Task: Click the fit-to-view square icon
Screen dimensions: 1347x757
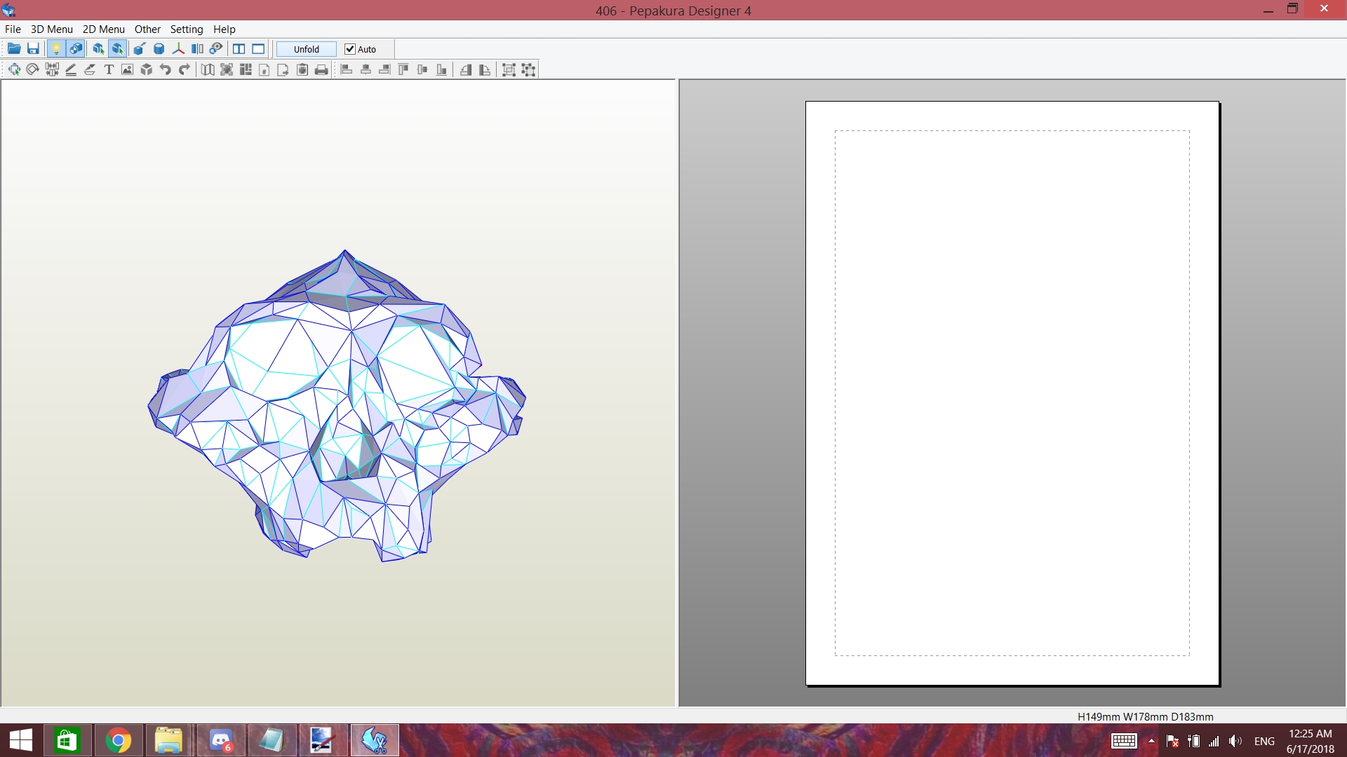Action: coord(227,69)
